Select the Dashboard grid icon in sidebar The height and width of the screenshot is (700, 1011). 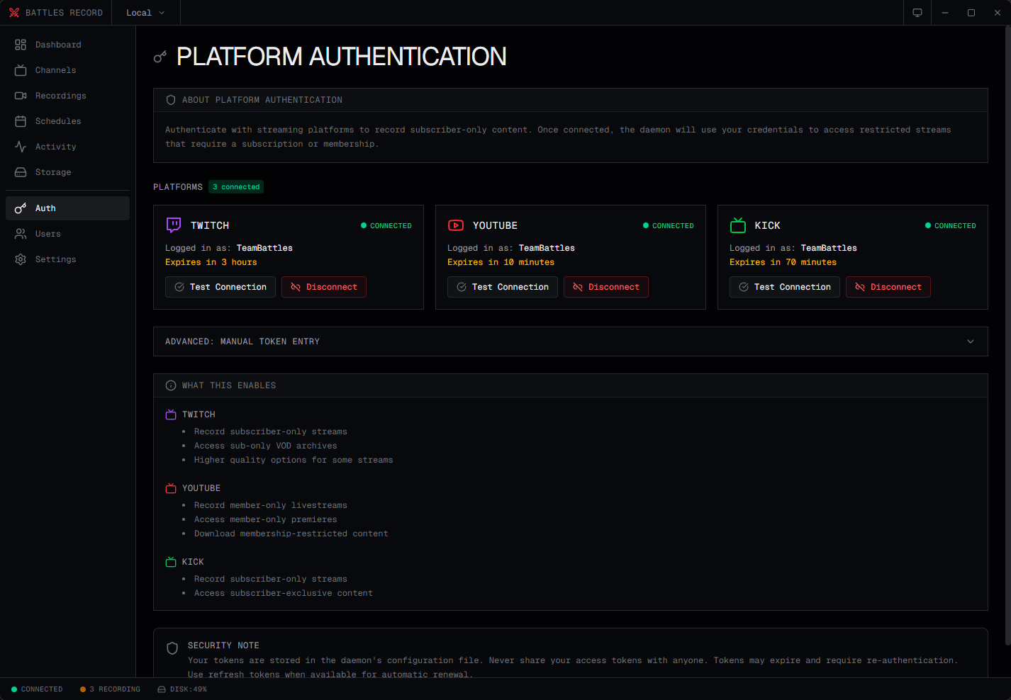(20, 44)
